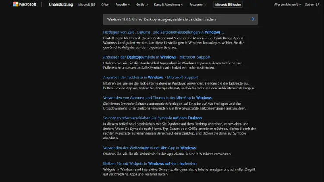The height and width of the screenshot is (182, 324).
Task: Open Verwenden von Alarmen und Timern result
Action: point(157,98)
